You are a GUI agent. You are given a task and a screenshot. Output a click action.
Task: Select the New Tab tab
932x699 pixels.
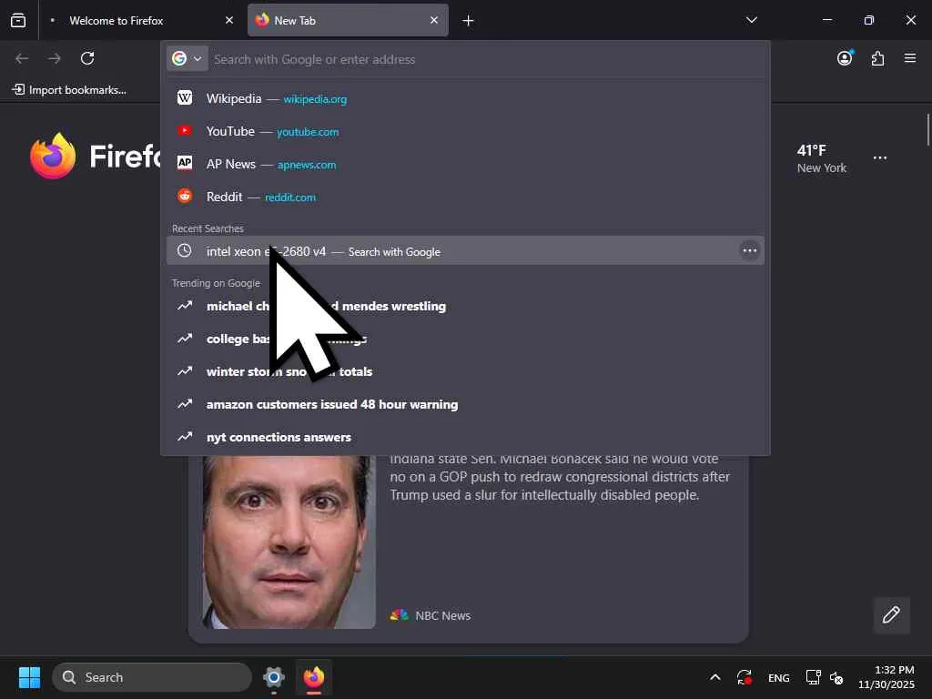tap(348, 20)
